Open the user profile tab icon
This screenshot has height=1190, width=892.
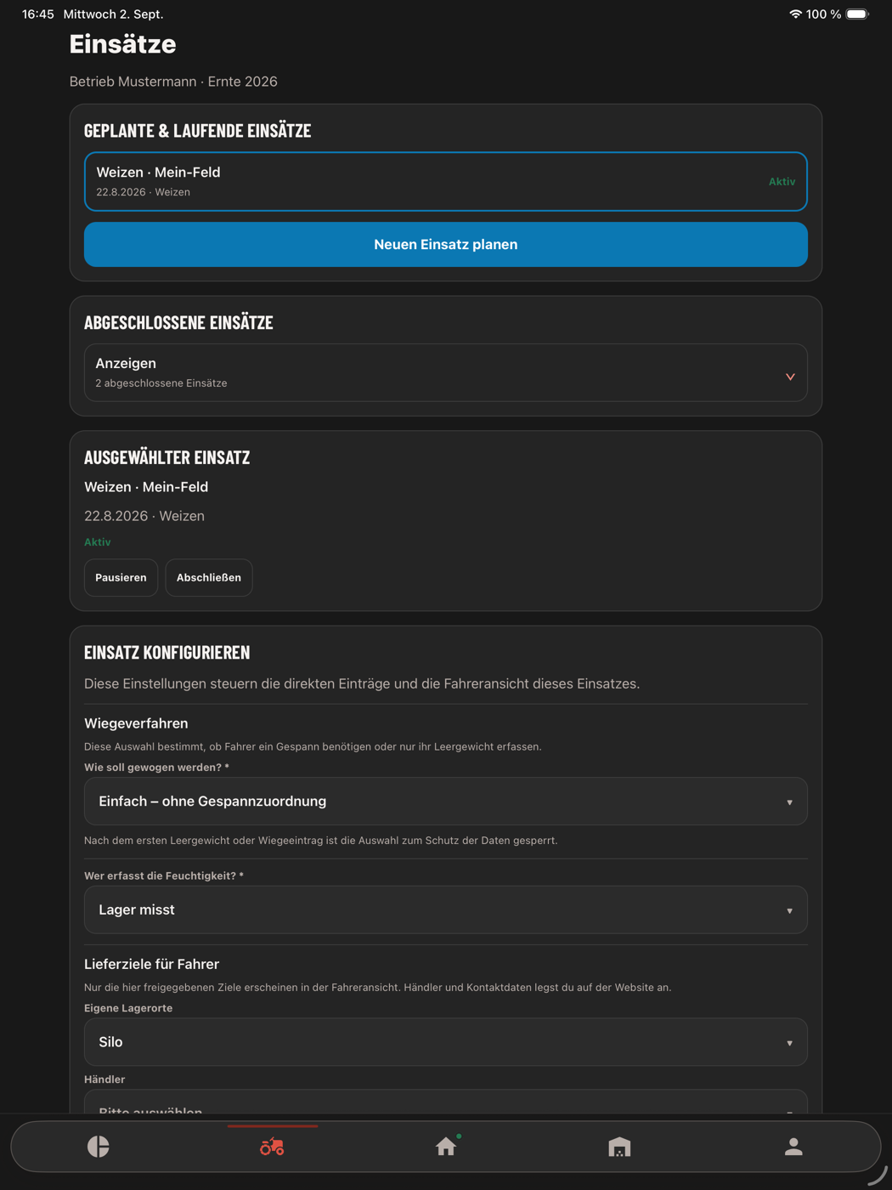[x=793, y=1147]
